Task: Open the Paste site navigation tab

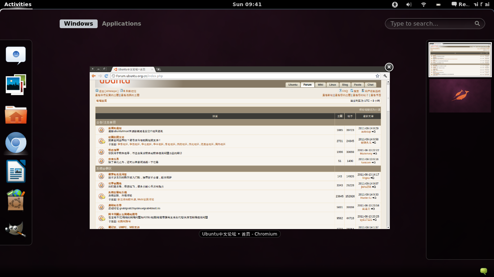Action: (358, 85)
